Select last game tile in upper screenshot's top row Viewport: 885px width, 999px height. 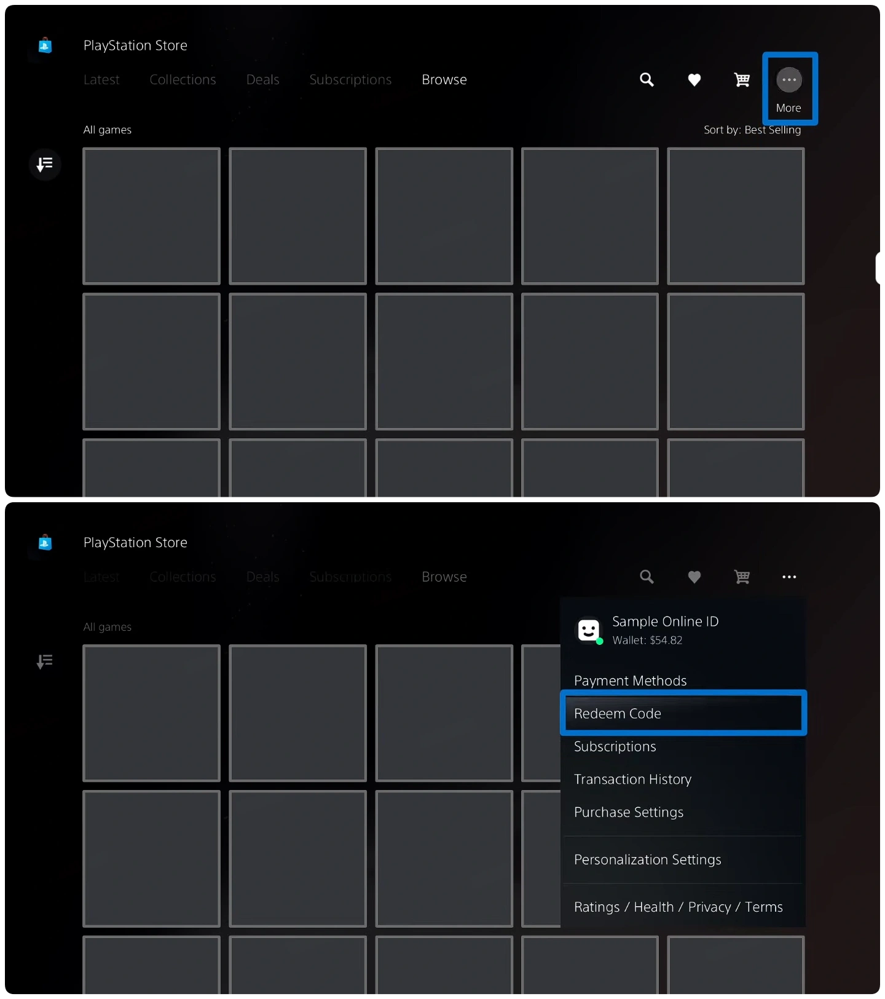coord(736,216)
